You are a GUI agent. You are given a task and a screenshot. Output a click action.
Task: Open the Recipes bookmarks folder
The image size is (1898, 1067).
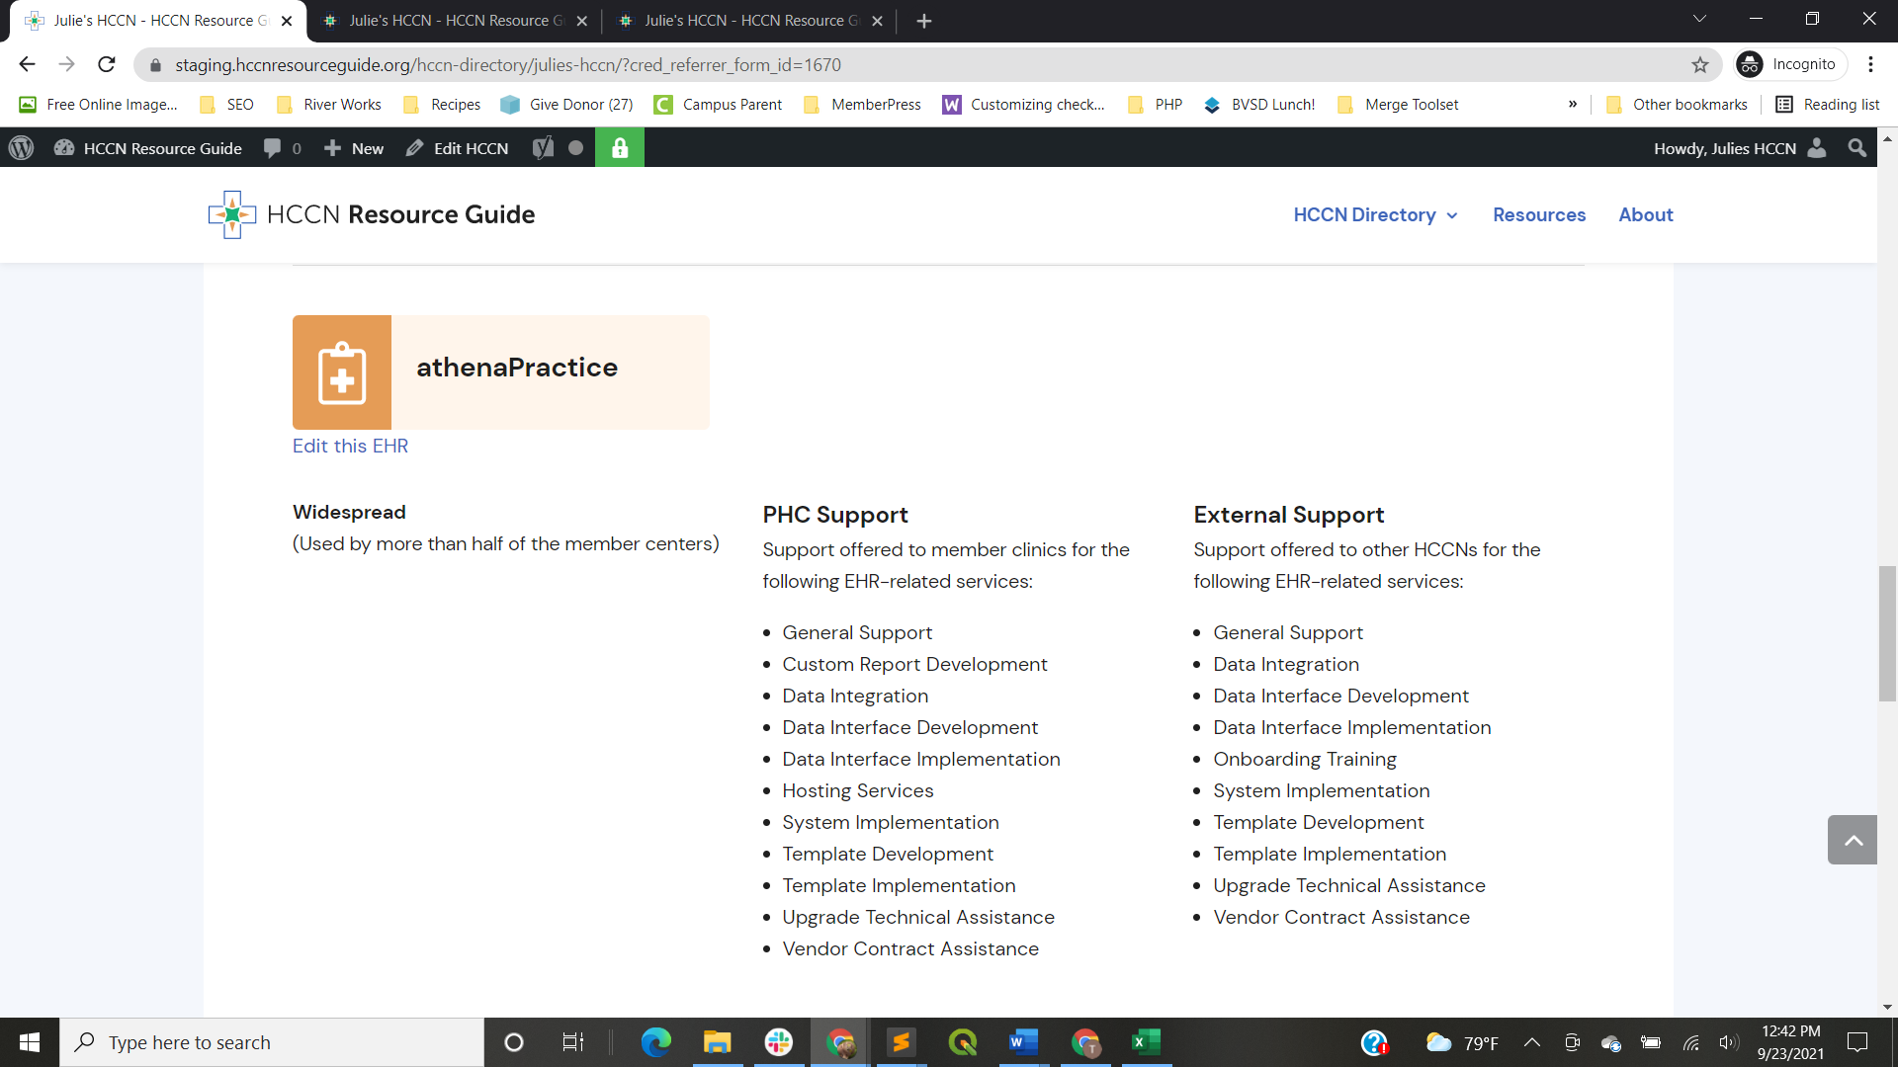pos(442,105)
